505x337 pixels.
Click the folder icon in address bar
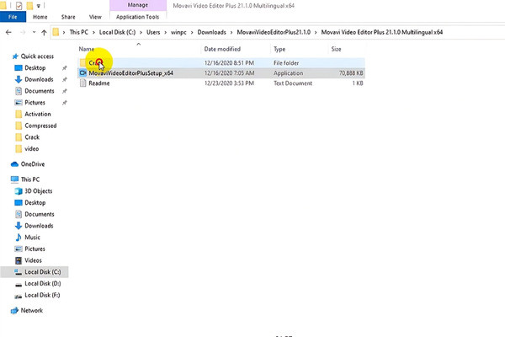[x=56, y=32]
